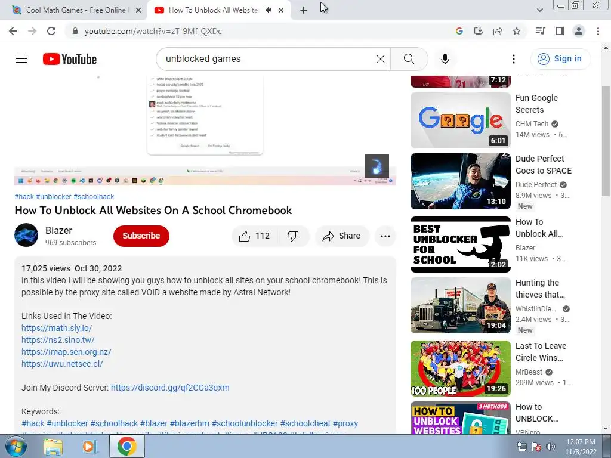Open Windows Explorer from taskbar
The width and height of the screenshot is (611, 458).
pos(53,447)
